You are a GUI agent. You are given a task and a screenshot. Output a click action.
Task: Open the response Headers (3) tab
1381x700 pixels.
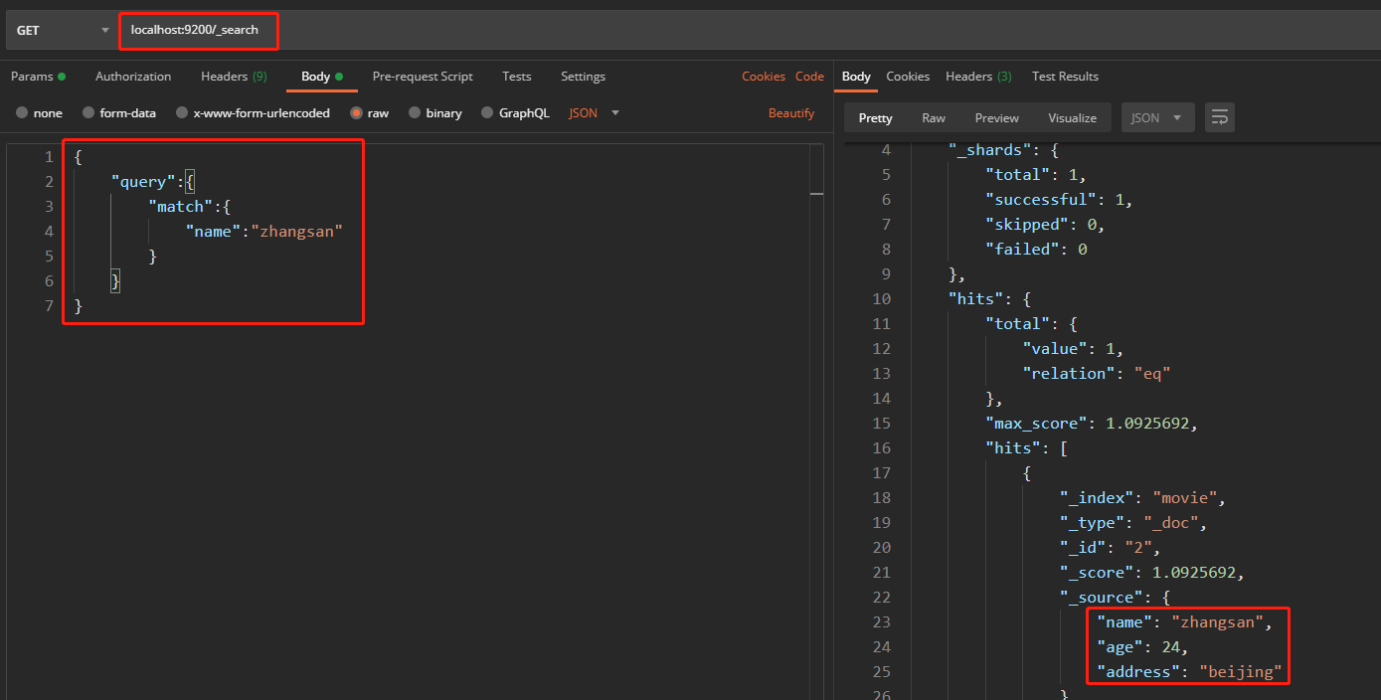pos(978,77)
